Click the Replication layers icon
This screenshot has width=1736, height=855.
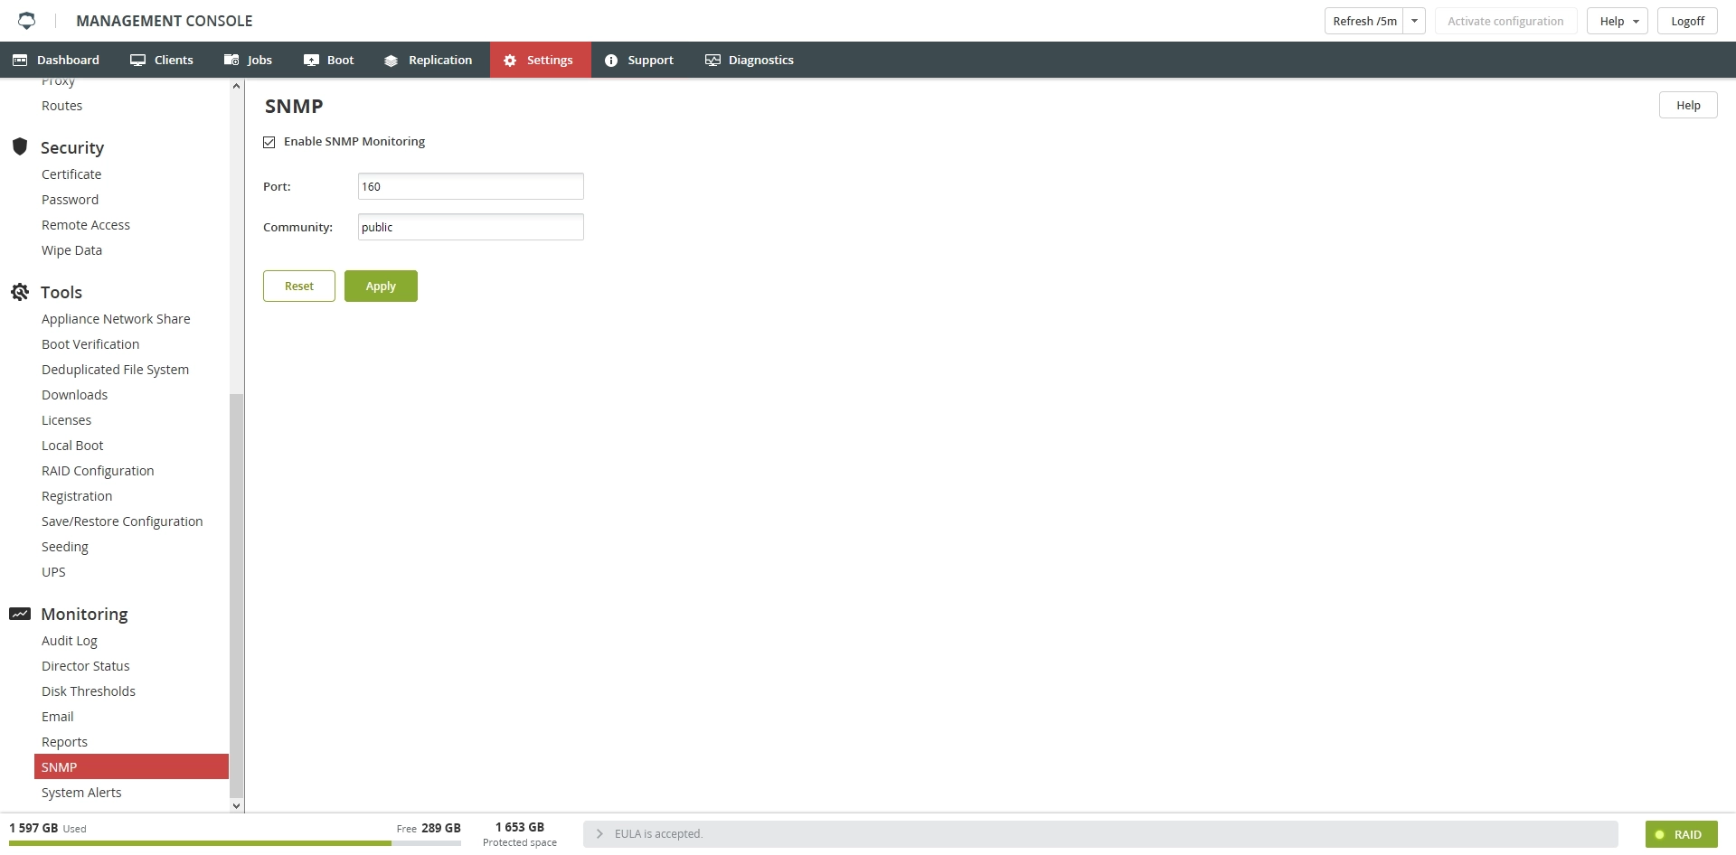tap(391, 61)
